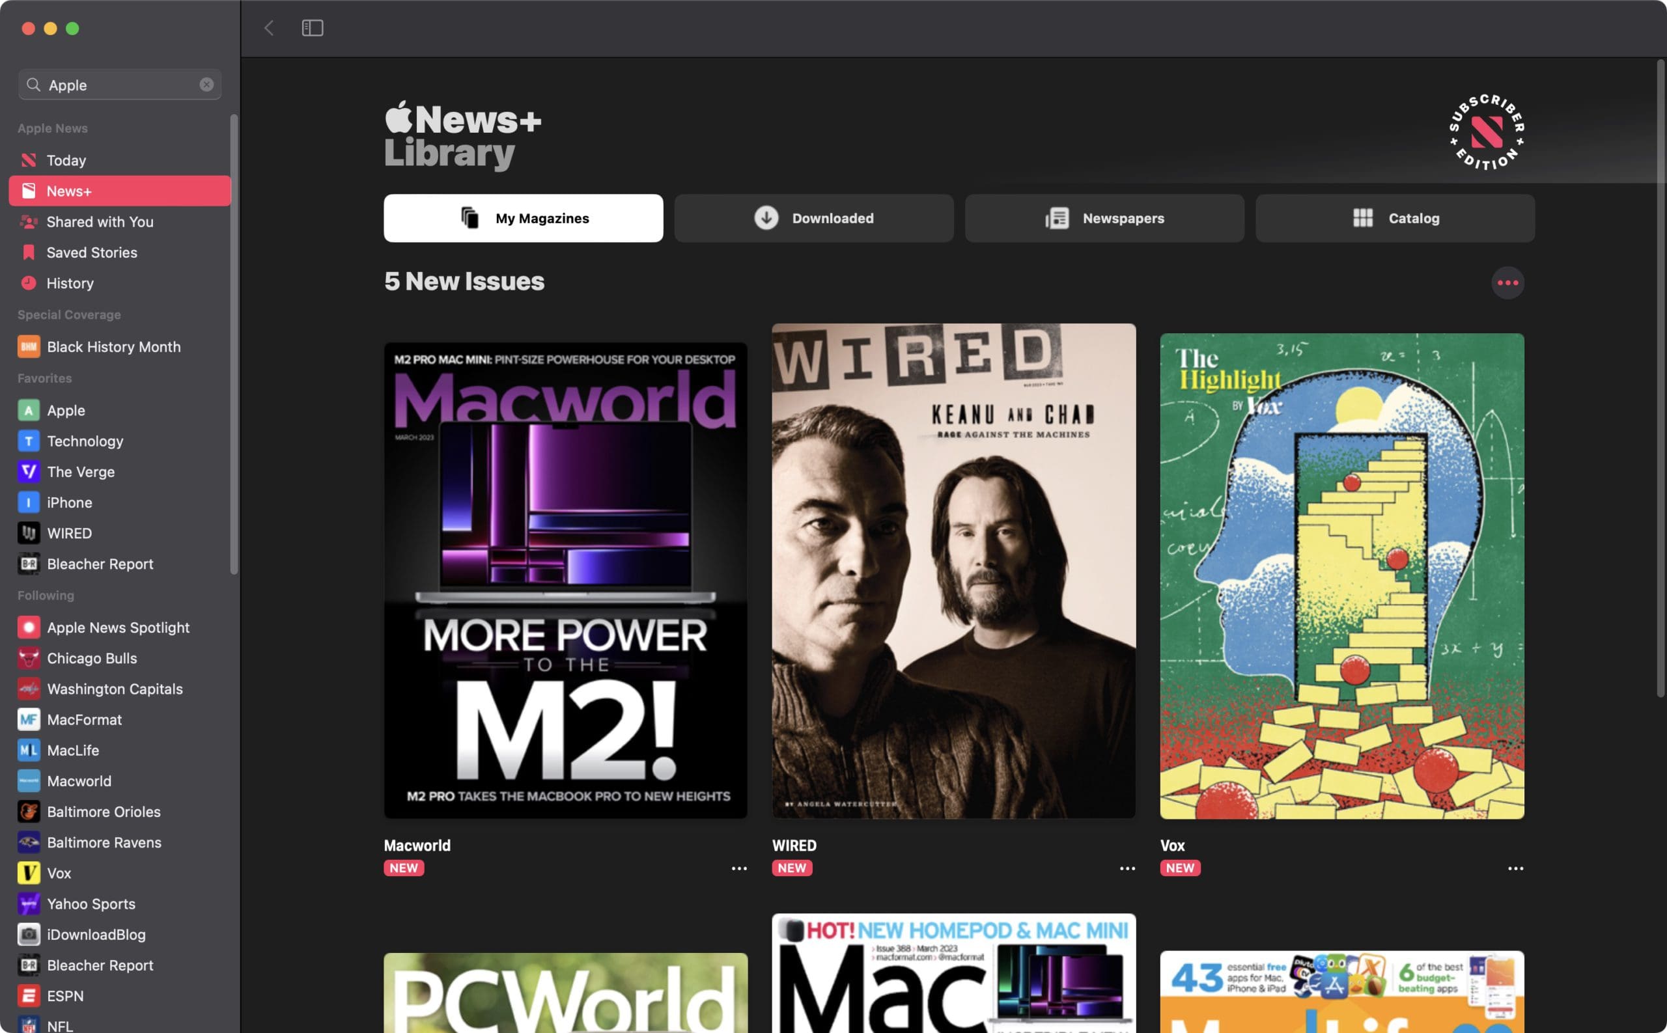
Task: Open Yahoo Sports channel
Action: 120,904
